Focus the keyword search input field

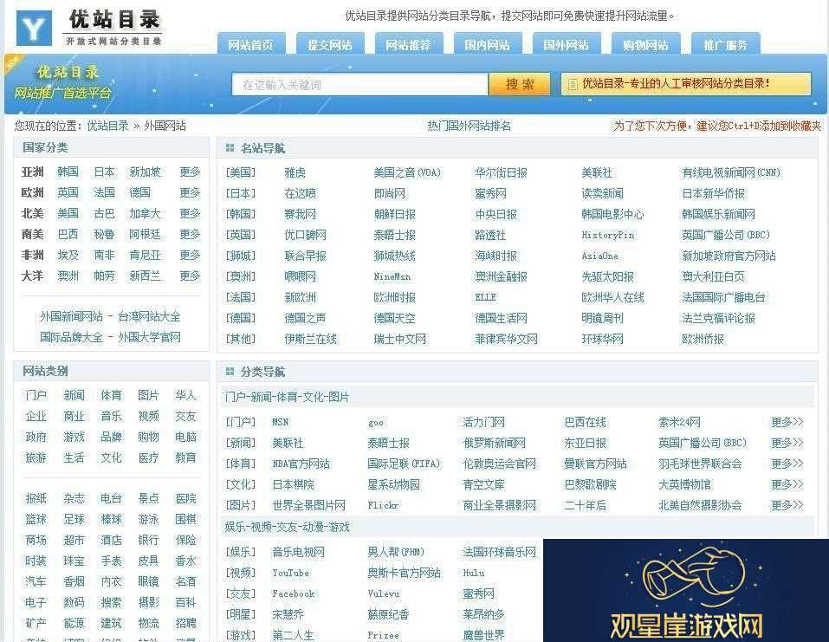point(359,85)
